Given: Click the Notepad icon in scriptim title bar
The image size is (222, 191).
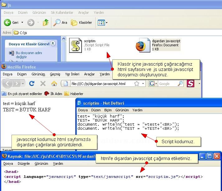Looking at the screenshot, I should (79, 103).
